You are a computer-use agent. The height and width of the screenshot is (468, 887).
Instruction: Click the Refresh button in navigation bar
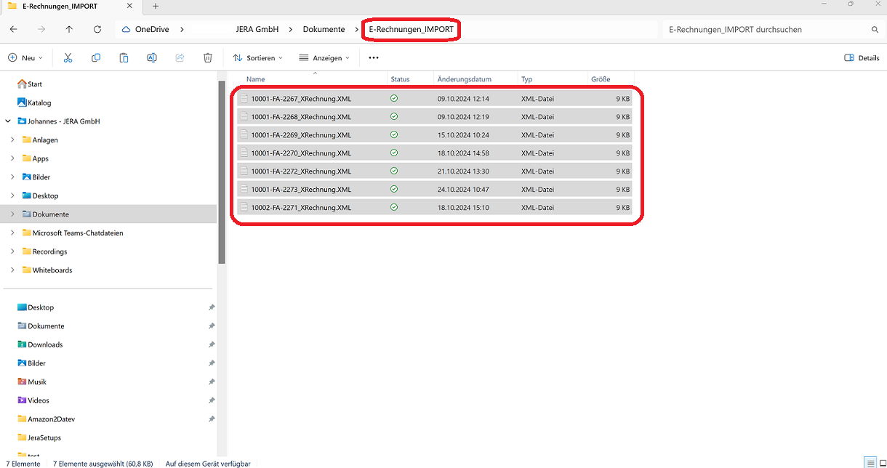(97, 30)
